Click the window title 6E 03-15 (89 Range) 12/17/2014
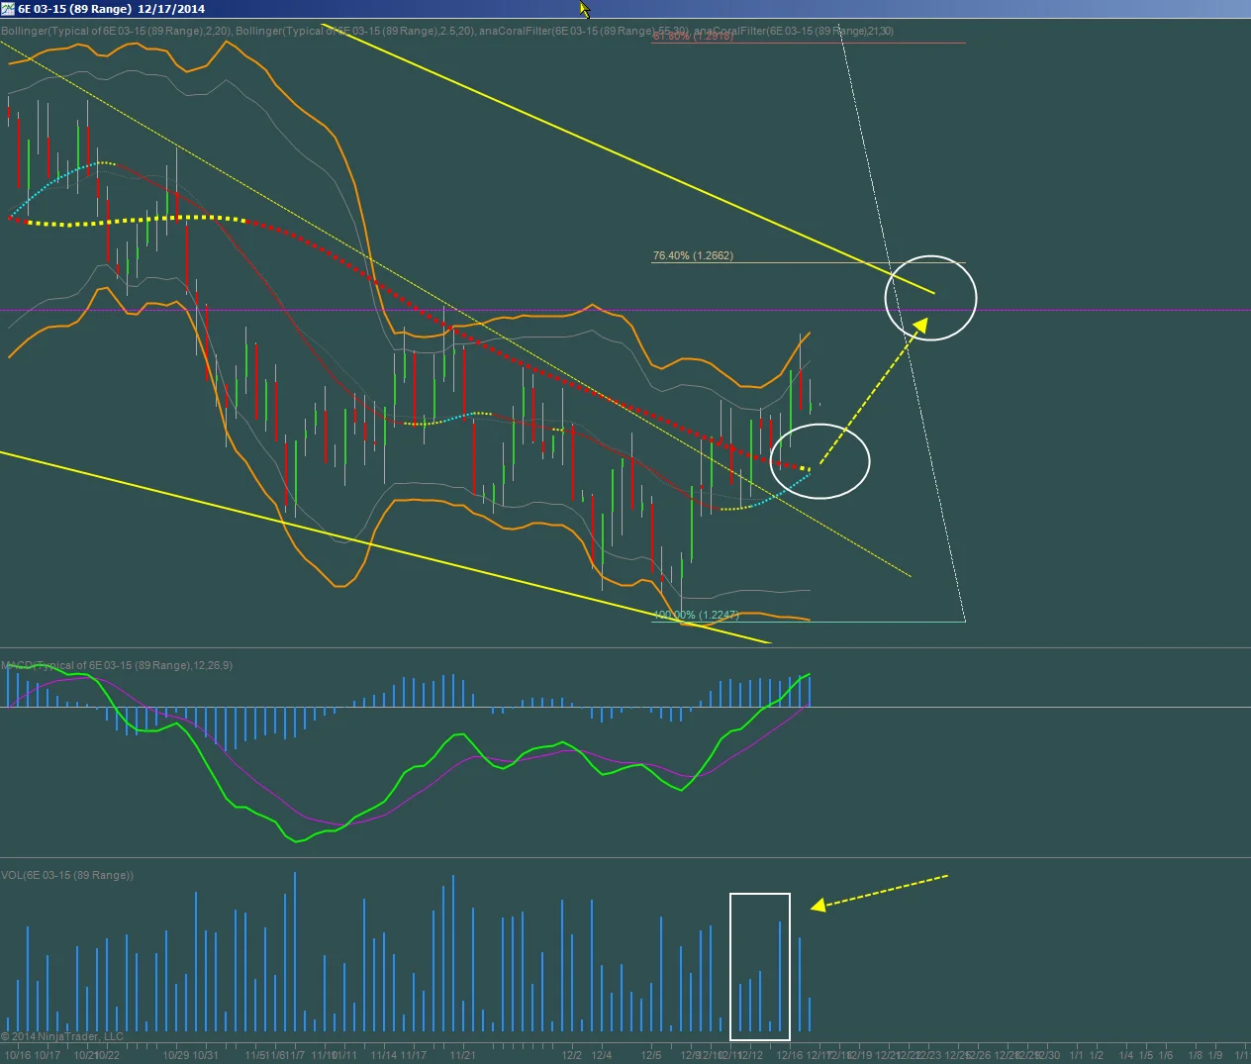Image resolution: width=1251 pixels, height=1064 pixels. [112, 9]
